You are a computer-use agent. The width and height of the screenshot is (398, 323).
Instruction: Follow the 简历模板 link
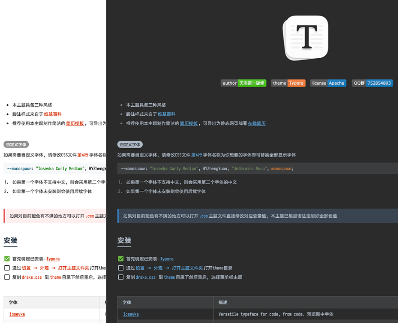[189, 123]
